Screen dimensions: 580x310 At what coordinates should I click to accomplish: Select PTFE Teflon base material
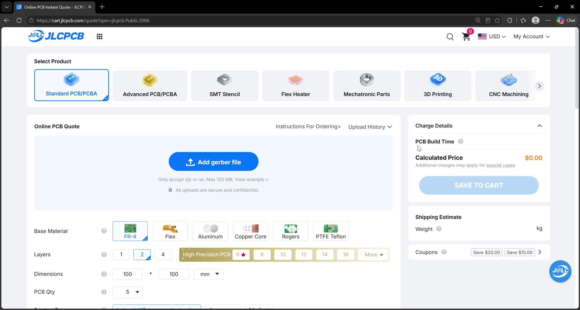pyautogui.click(x=331, y=231)
